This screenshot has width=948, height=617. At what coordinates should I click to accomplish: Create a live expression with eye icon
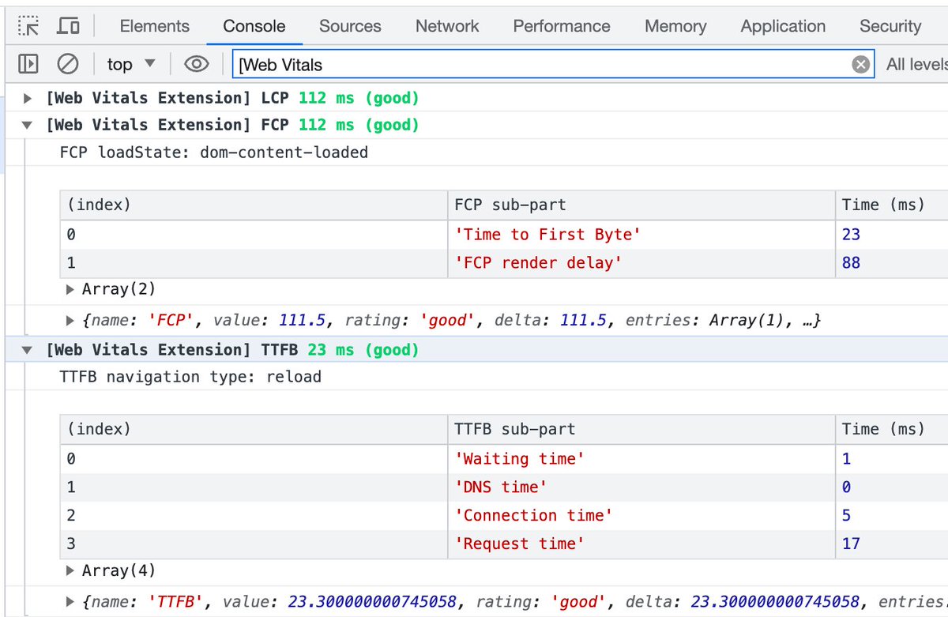click(196, 64)
